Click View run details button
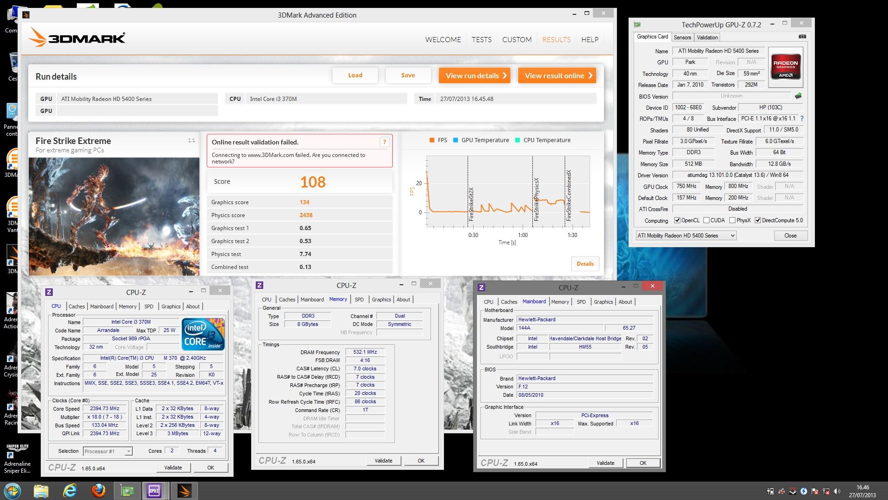 coord(475,75)
